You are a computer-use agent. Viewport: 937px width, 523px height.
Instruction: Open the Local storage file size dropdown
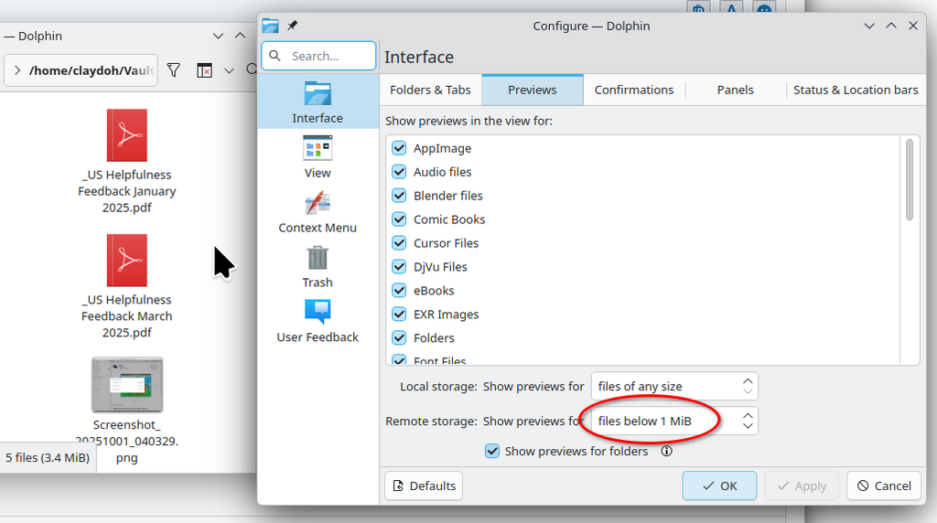click(x=674, y=386)
